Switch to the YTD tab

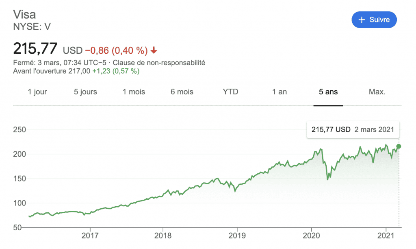tap(230, 92)
